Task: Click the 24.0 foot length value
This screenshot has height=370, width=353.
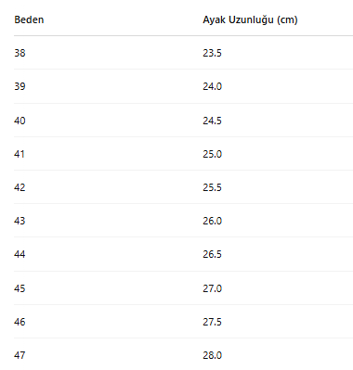Action: pyautogui.click(x=213, y=86)
